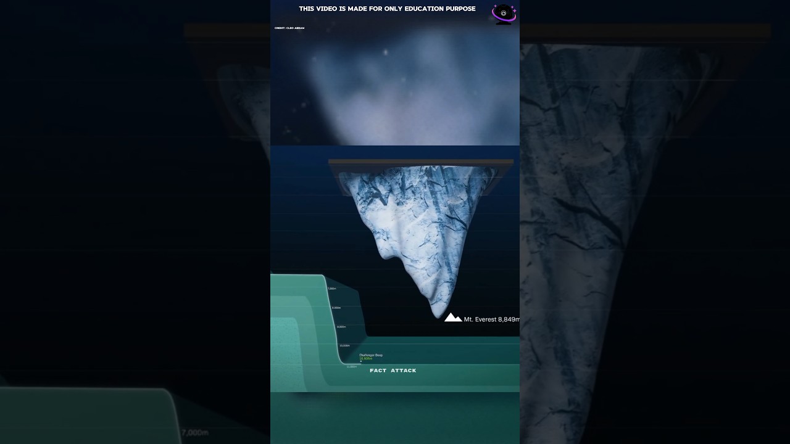
Task: Click the "8,000m" depth label on the chart
Action: pyautogui.click(x=336, y=308)
